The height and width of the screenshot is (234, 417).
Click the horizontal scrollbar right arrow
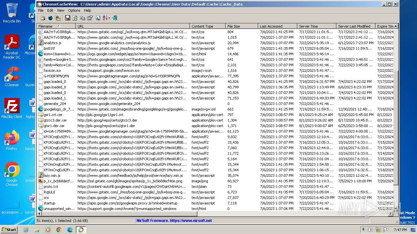391,214
